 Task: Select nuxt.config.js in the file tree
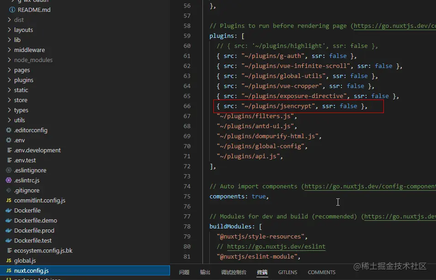pos(32,270)
